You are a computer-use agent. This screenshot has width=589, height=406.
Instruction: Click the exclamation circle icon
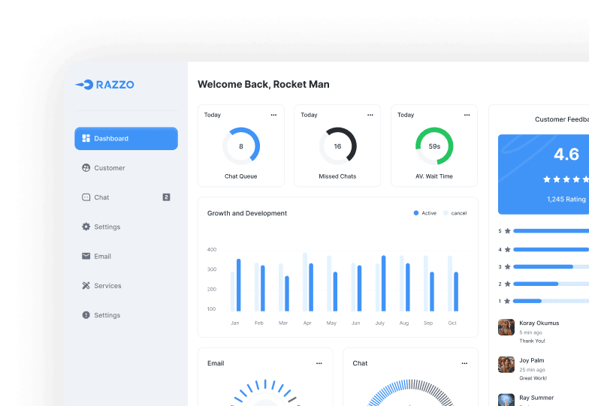point(86,315)
